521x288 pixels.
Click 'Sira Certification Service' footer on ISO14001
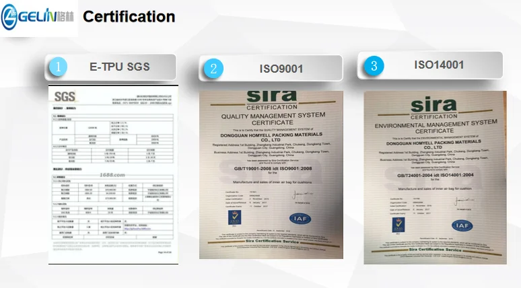pos(435,250)
